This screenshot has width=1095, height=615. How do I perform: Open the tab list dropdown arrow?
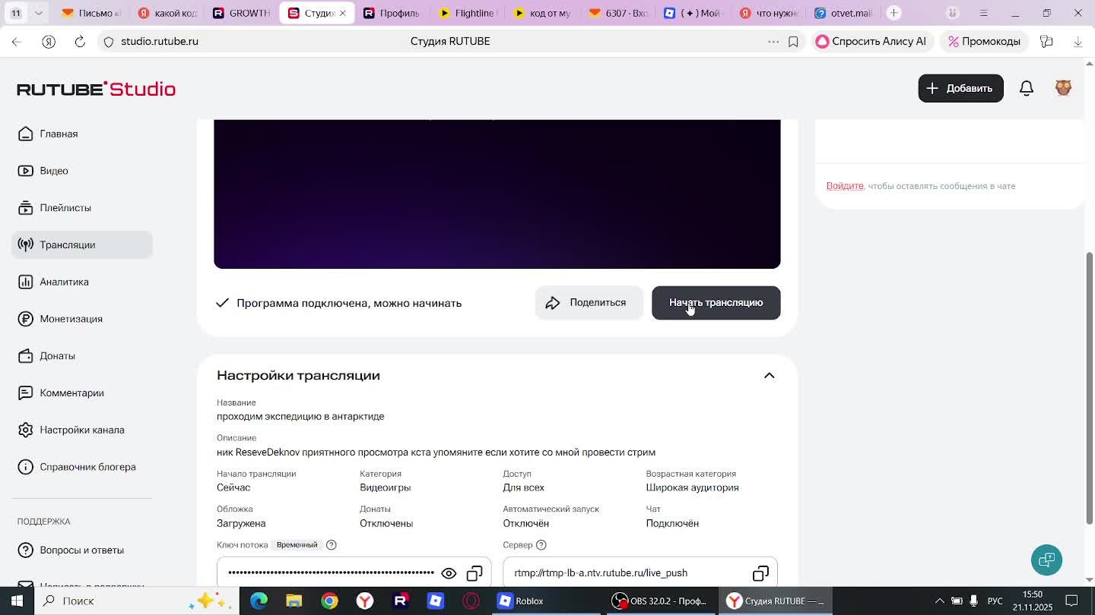tap(39, 13)
